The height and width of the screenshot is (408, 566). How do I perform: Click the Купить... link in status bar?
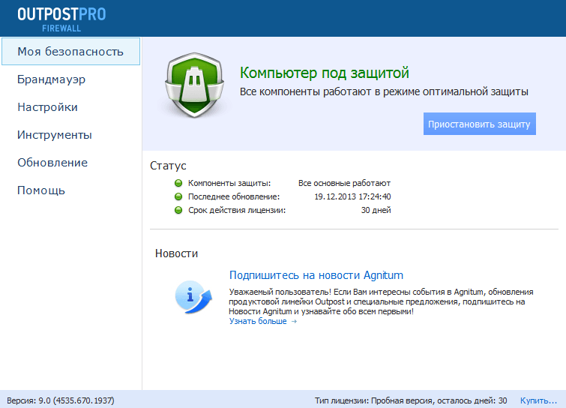(538, 400)
